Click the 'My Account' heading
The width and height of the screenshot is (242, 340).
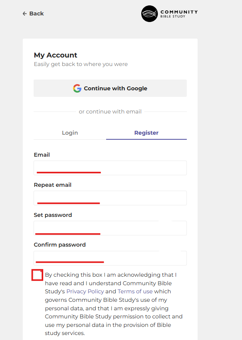(x=56, y=55)
